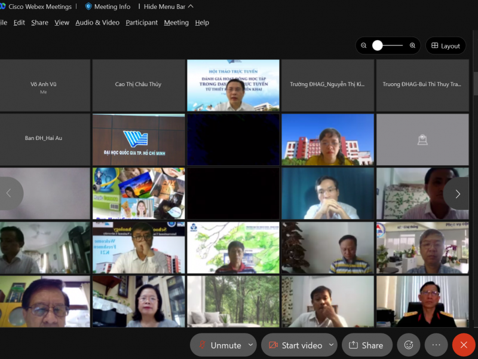Expand audio options arrow next to Unmute
The image size is (478, 359).
(251, 345)
